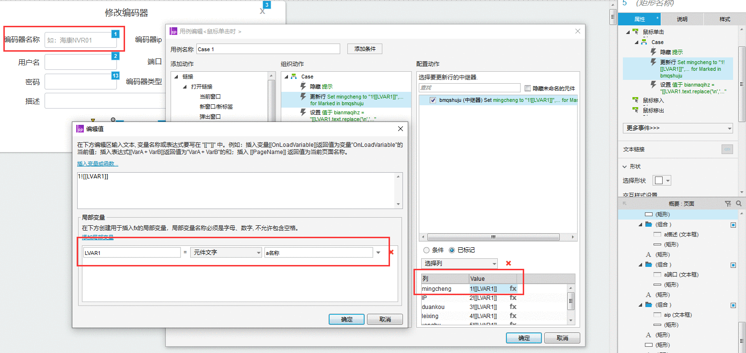The width and height of the screenshot is (746, 353).
Task: Delete the LVAR1 local variable with red X
Action: (x=391, y=252)
